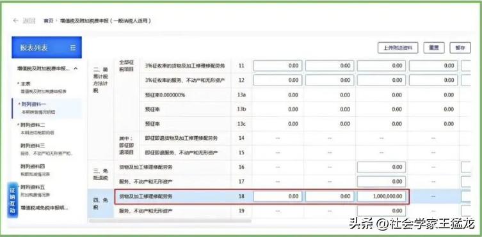Click second amount input in row 11
The image size is (482, 237).
point(330,66)
